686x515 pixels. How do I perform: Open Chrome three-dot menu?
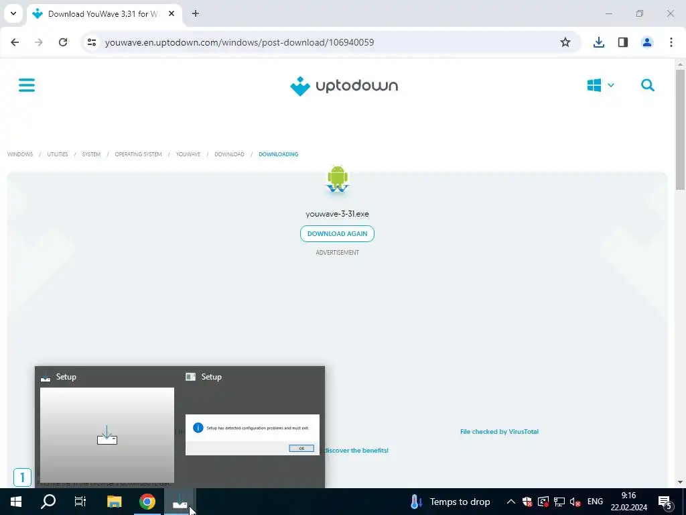[671, 42]
